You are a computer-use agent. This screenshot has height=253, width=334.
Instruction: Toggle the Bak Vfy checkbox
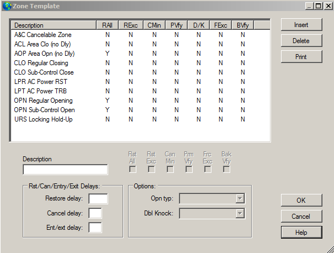(226, 170)
